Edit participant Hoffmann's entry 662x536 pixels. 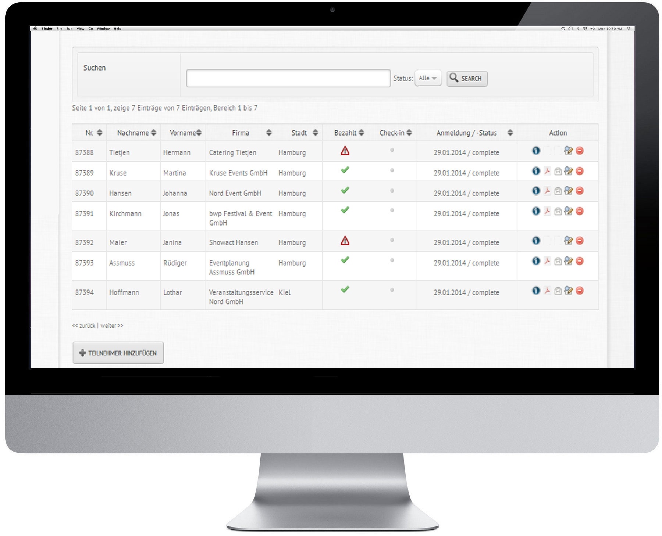pyautogui.click(x=568, y=290)
